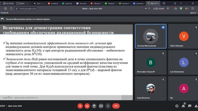
Task: Open the in-call chat panel
Action: [190, 106]
